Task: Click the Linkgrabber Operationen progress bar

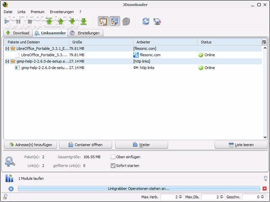Action: (139, 189)
